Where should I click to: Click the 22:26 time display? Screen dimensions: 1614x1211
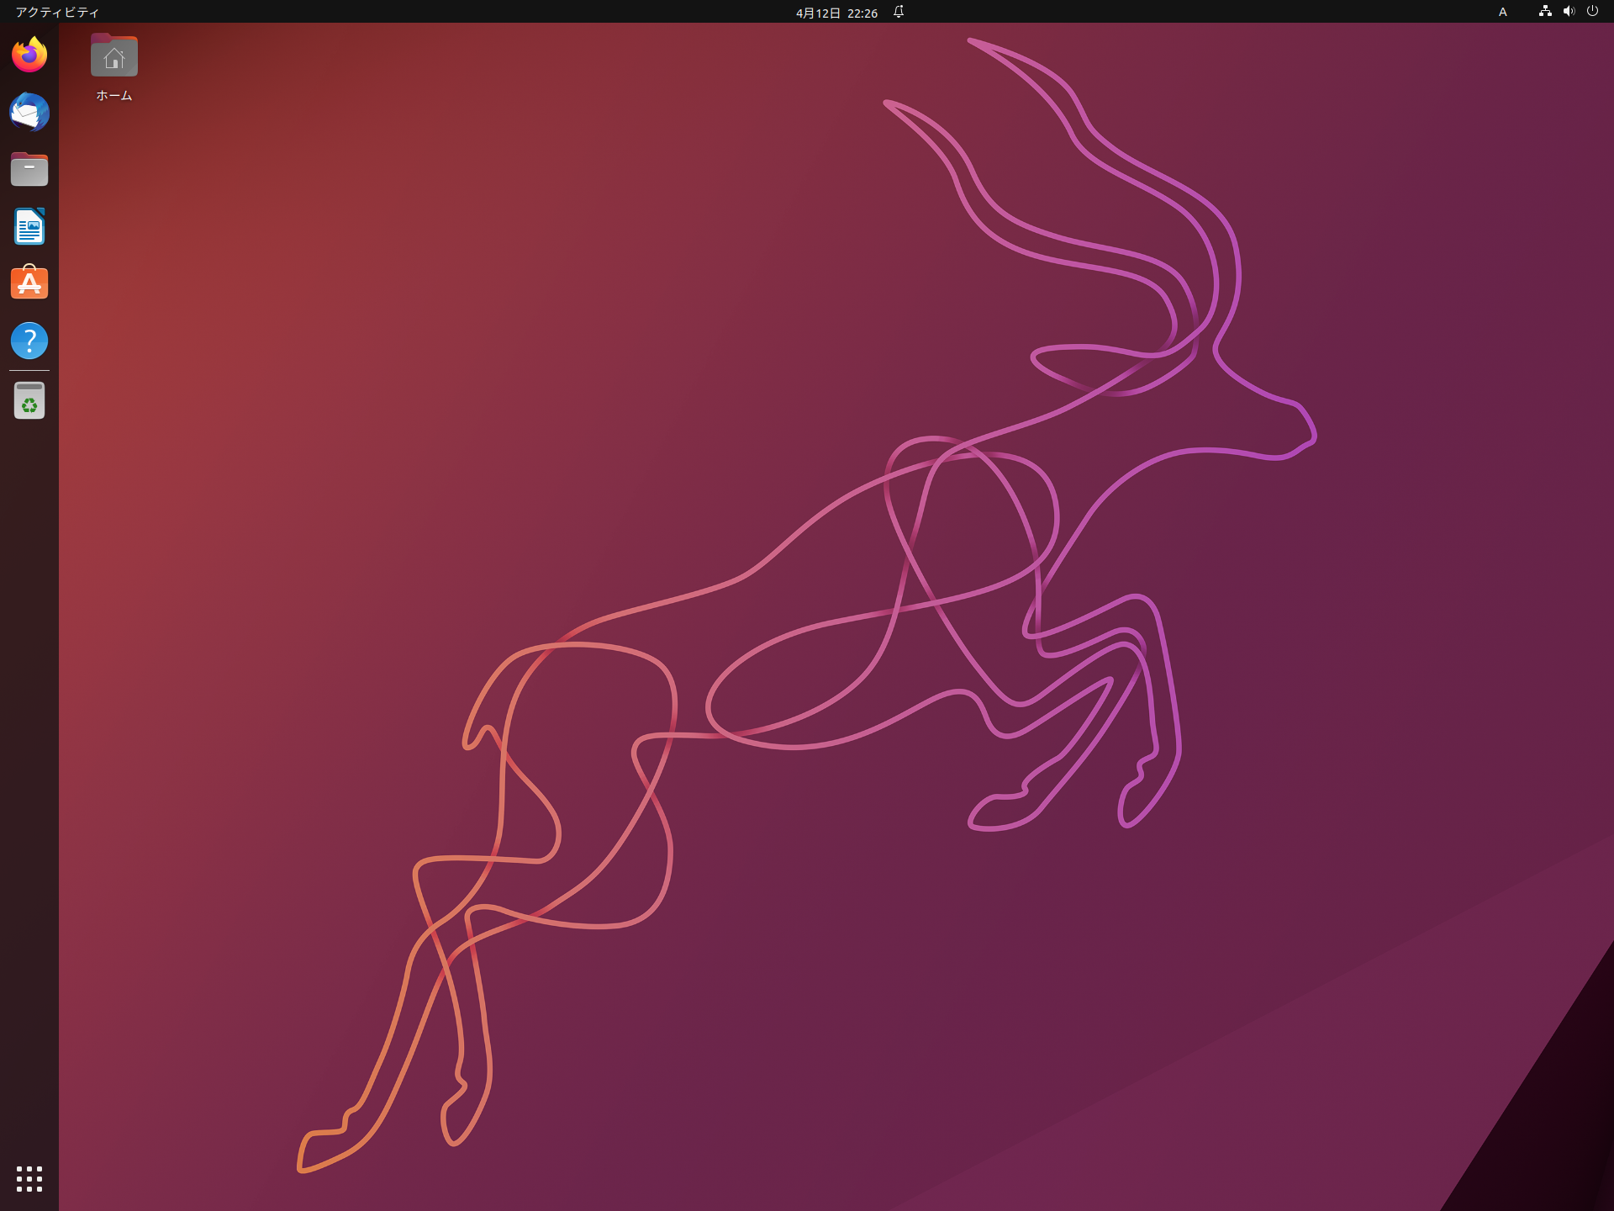[x=862, y=13]
